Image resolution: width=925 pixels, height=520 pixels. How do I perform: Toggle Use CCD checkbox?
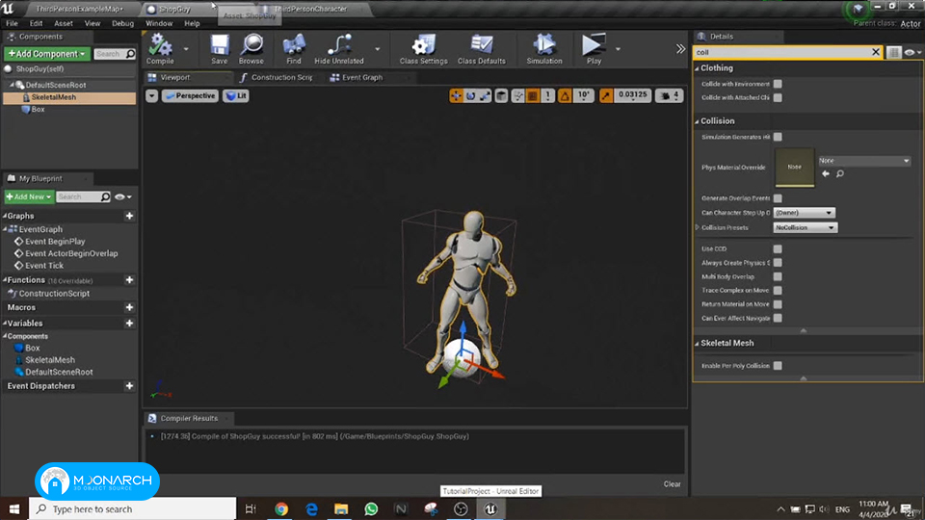[778, 248]
